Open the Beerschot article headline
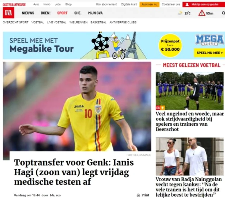The image size is (225, 200). (189, 121)
